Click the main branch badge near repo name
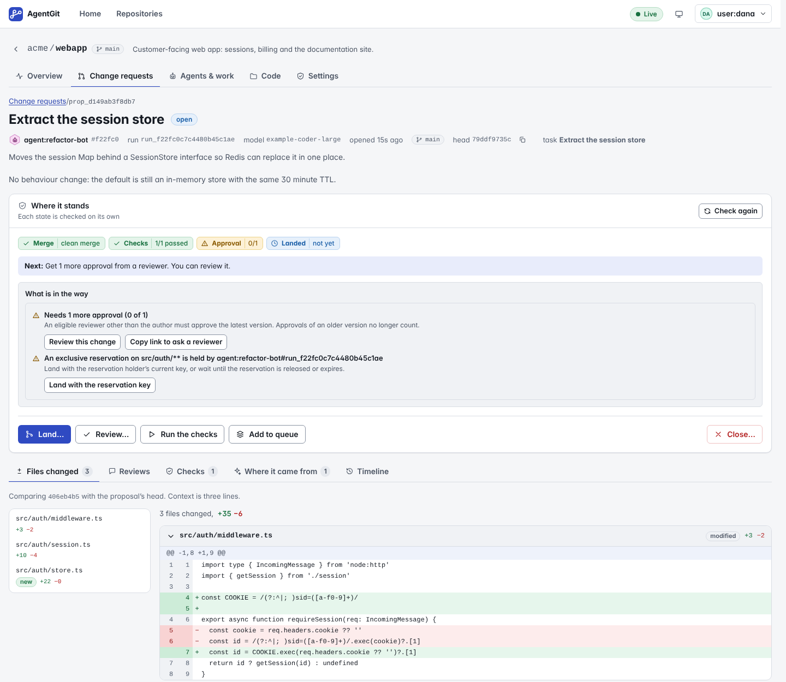 [x=108, y=49]
